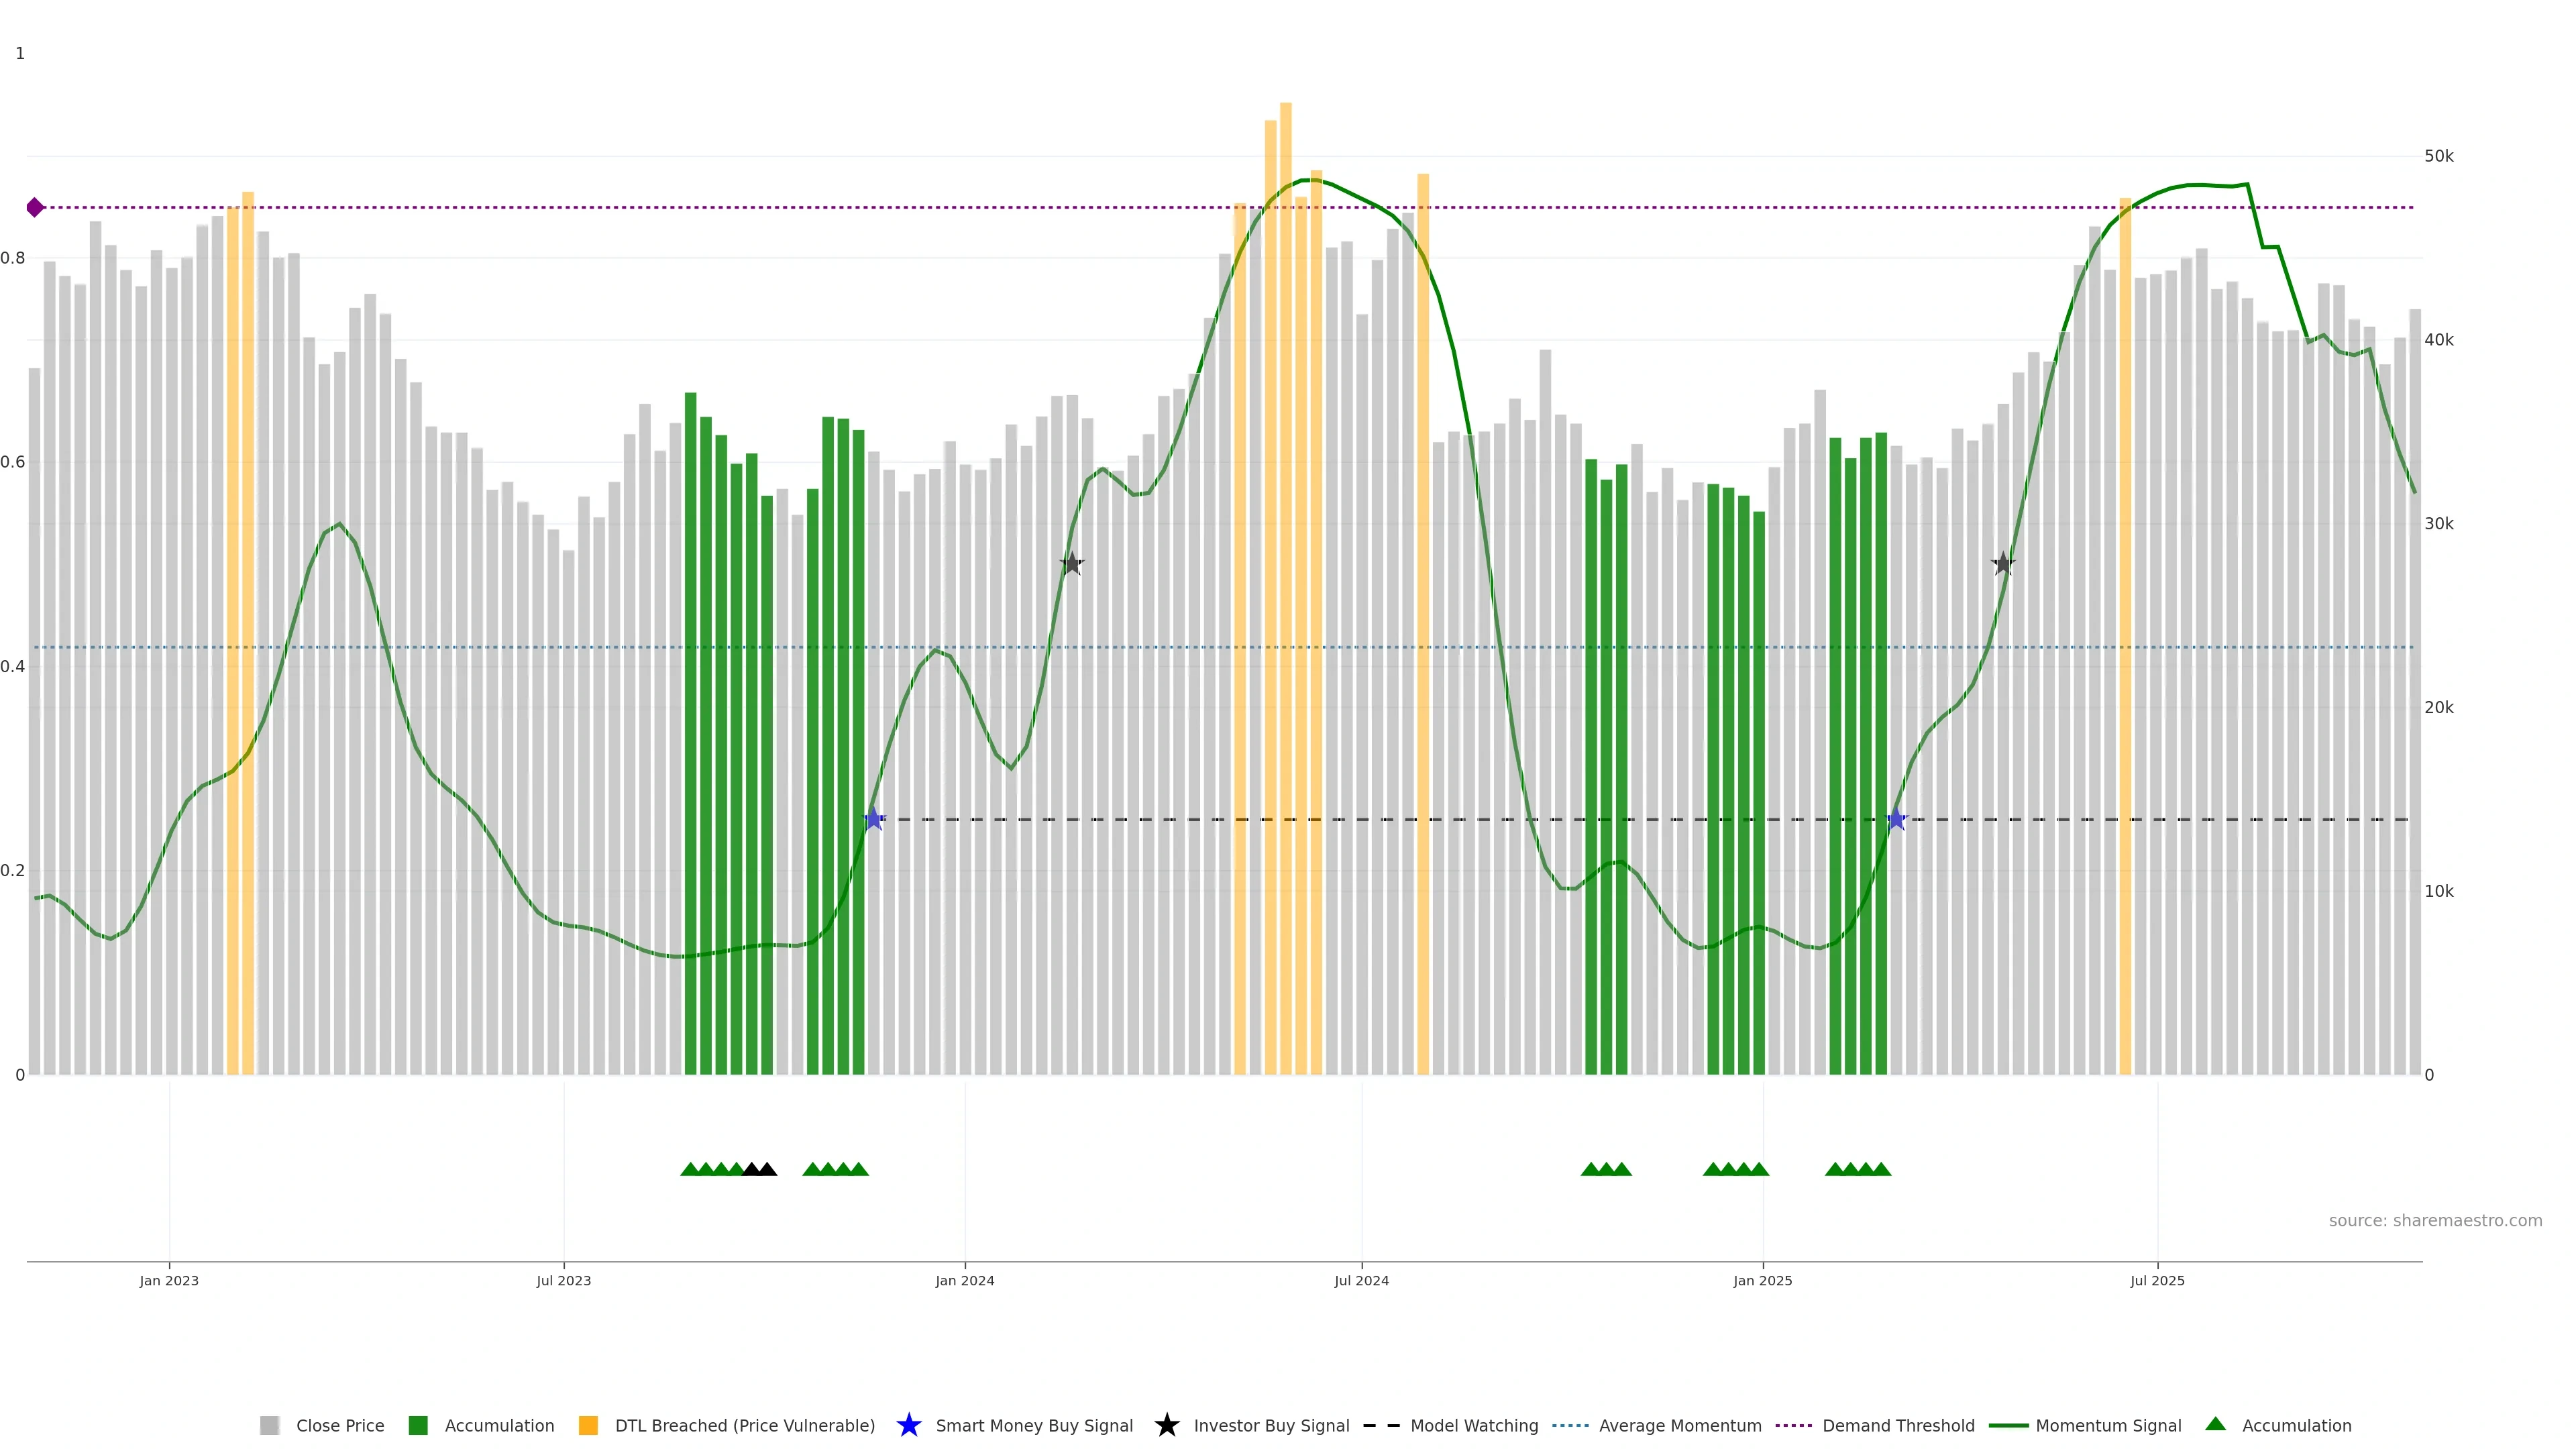This screenshot has width=2576, height=1449.
Task: Click the purple diamond on Demand Threshold line
Action: [x=35, y=207]
